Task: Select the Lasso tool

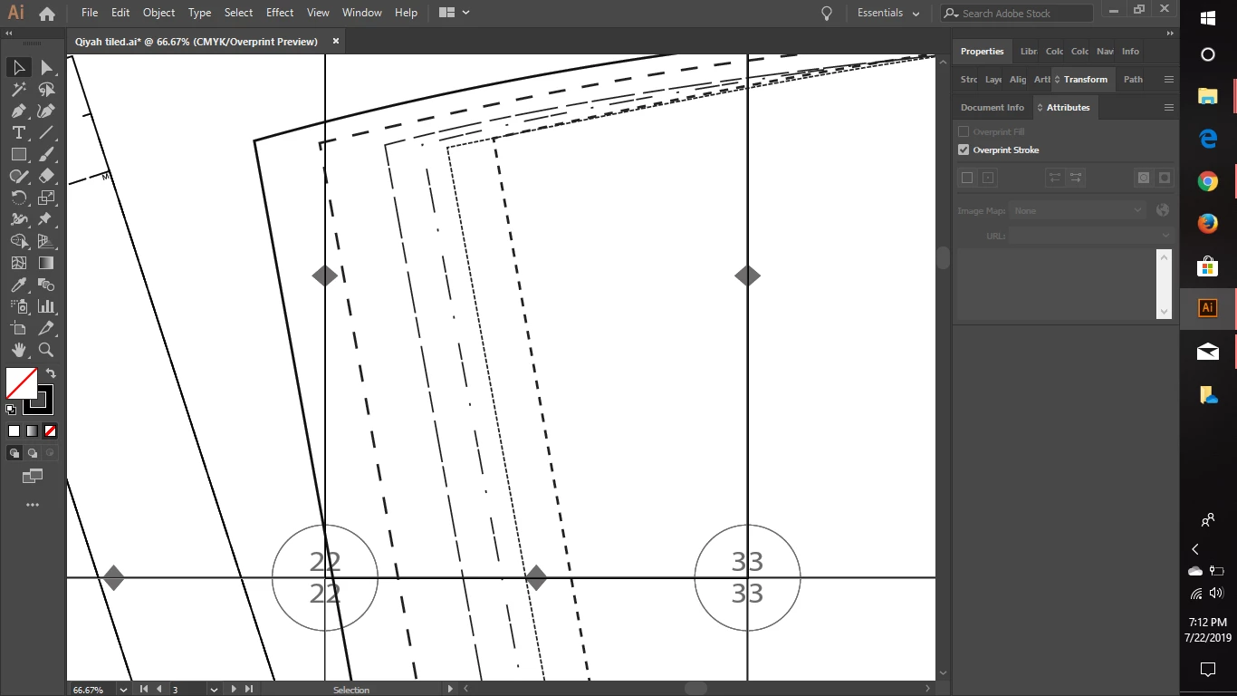Action: click(x=46, y=89)
